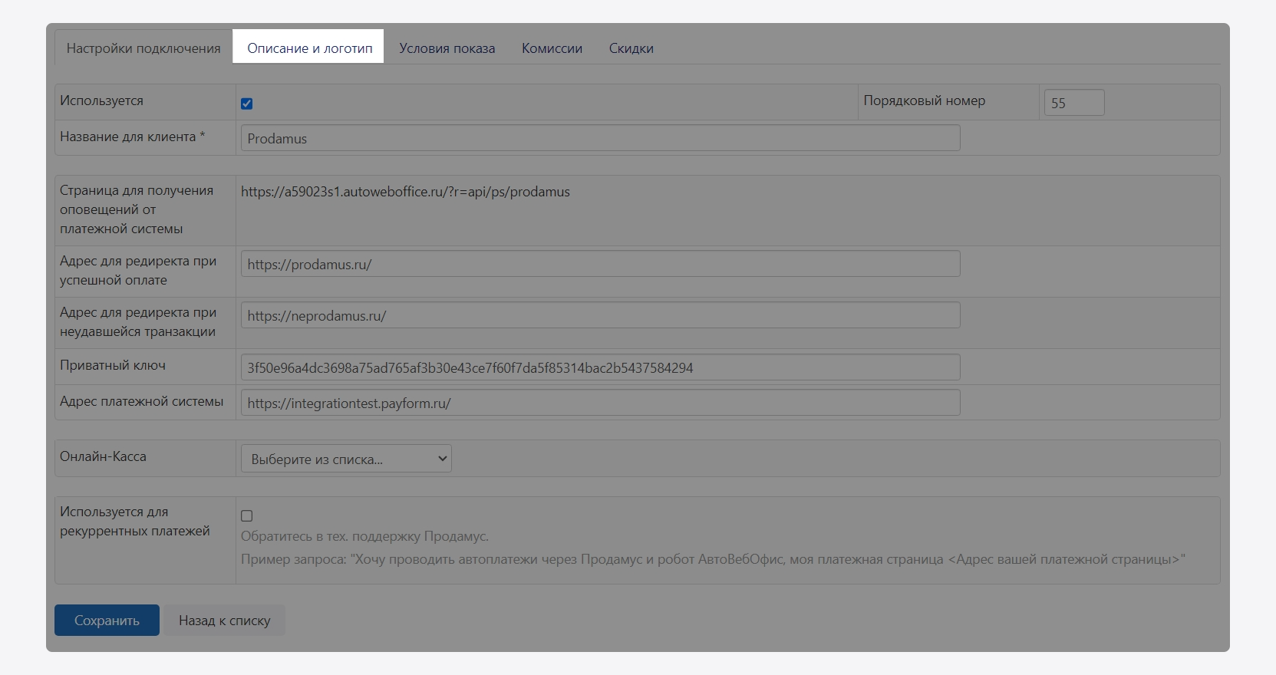Click the Приватный ключ row label
The image size is (1276, 675).
113,365
